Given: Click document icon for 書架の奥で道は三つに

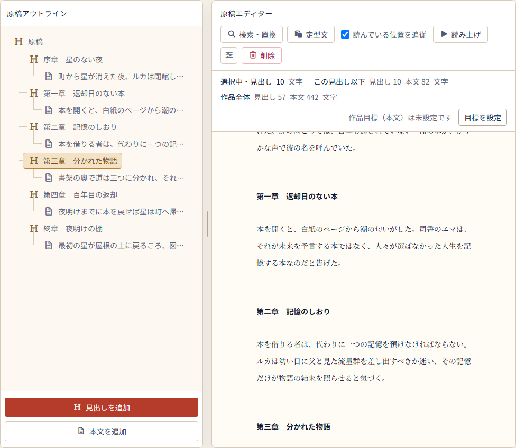Looking at the screenshot, I should pyautogui.click(x=49, y=178).
